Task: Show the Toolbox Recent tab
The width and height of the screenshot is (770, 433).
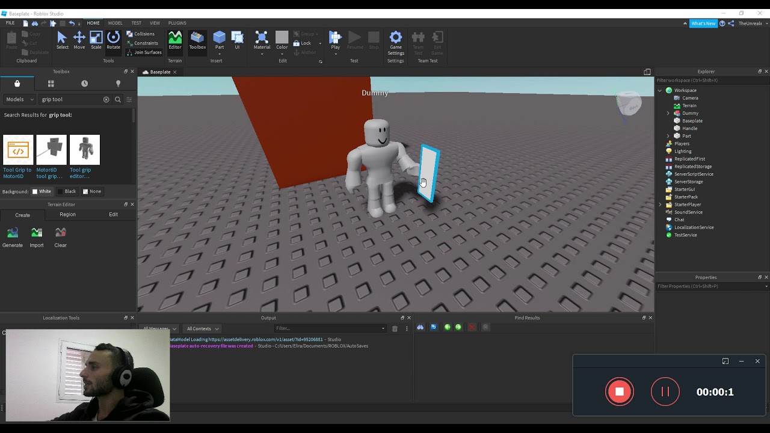Action: coord(84,84)
